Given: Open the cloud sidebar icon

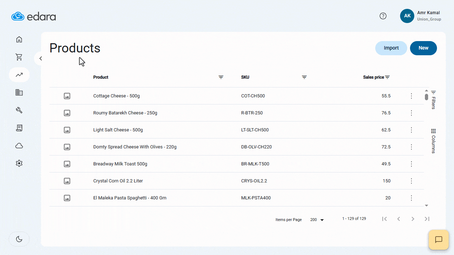Looking at the screenshot, I should tap(19, 146).
